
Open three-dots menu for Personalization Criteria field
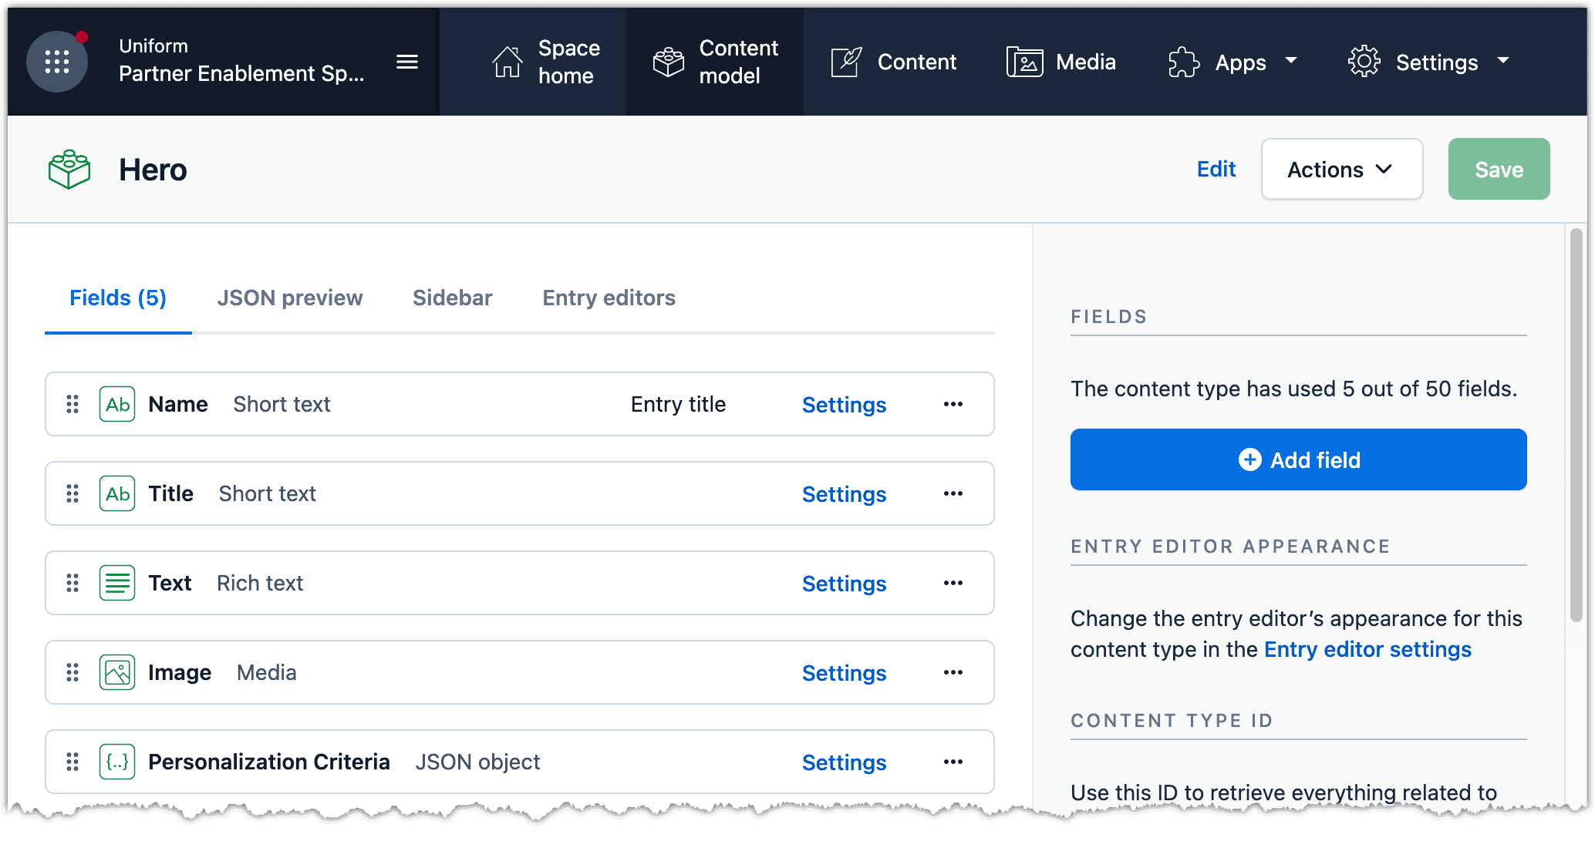[x=953, y=762]
